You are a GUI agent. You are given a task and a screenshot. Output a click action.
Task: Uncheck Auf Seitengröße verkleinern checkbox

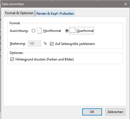point(52,44)
